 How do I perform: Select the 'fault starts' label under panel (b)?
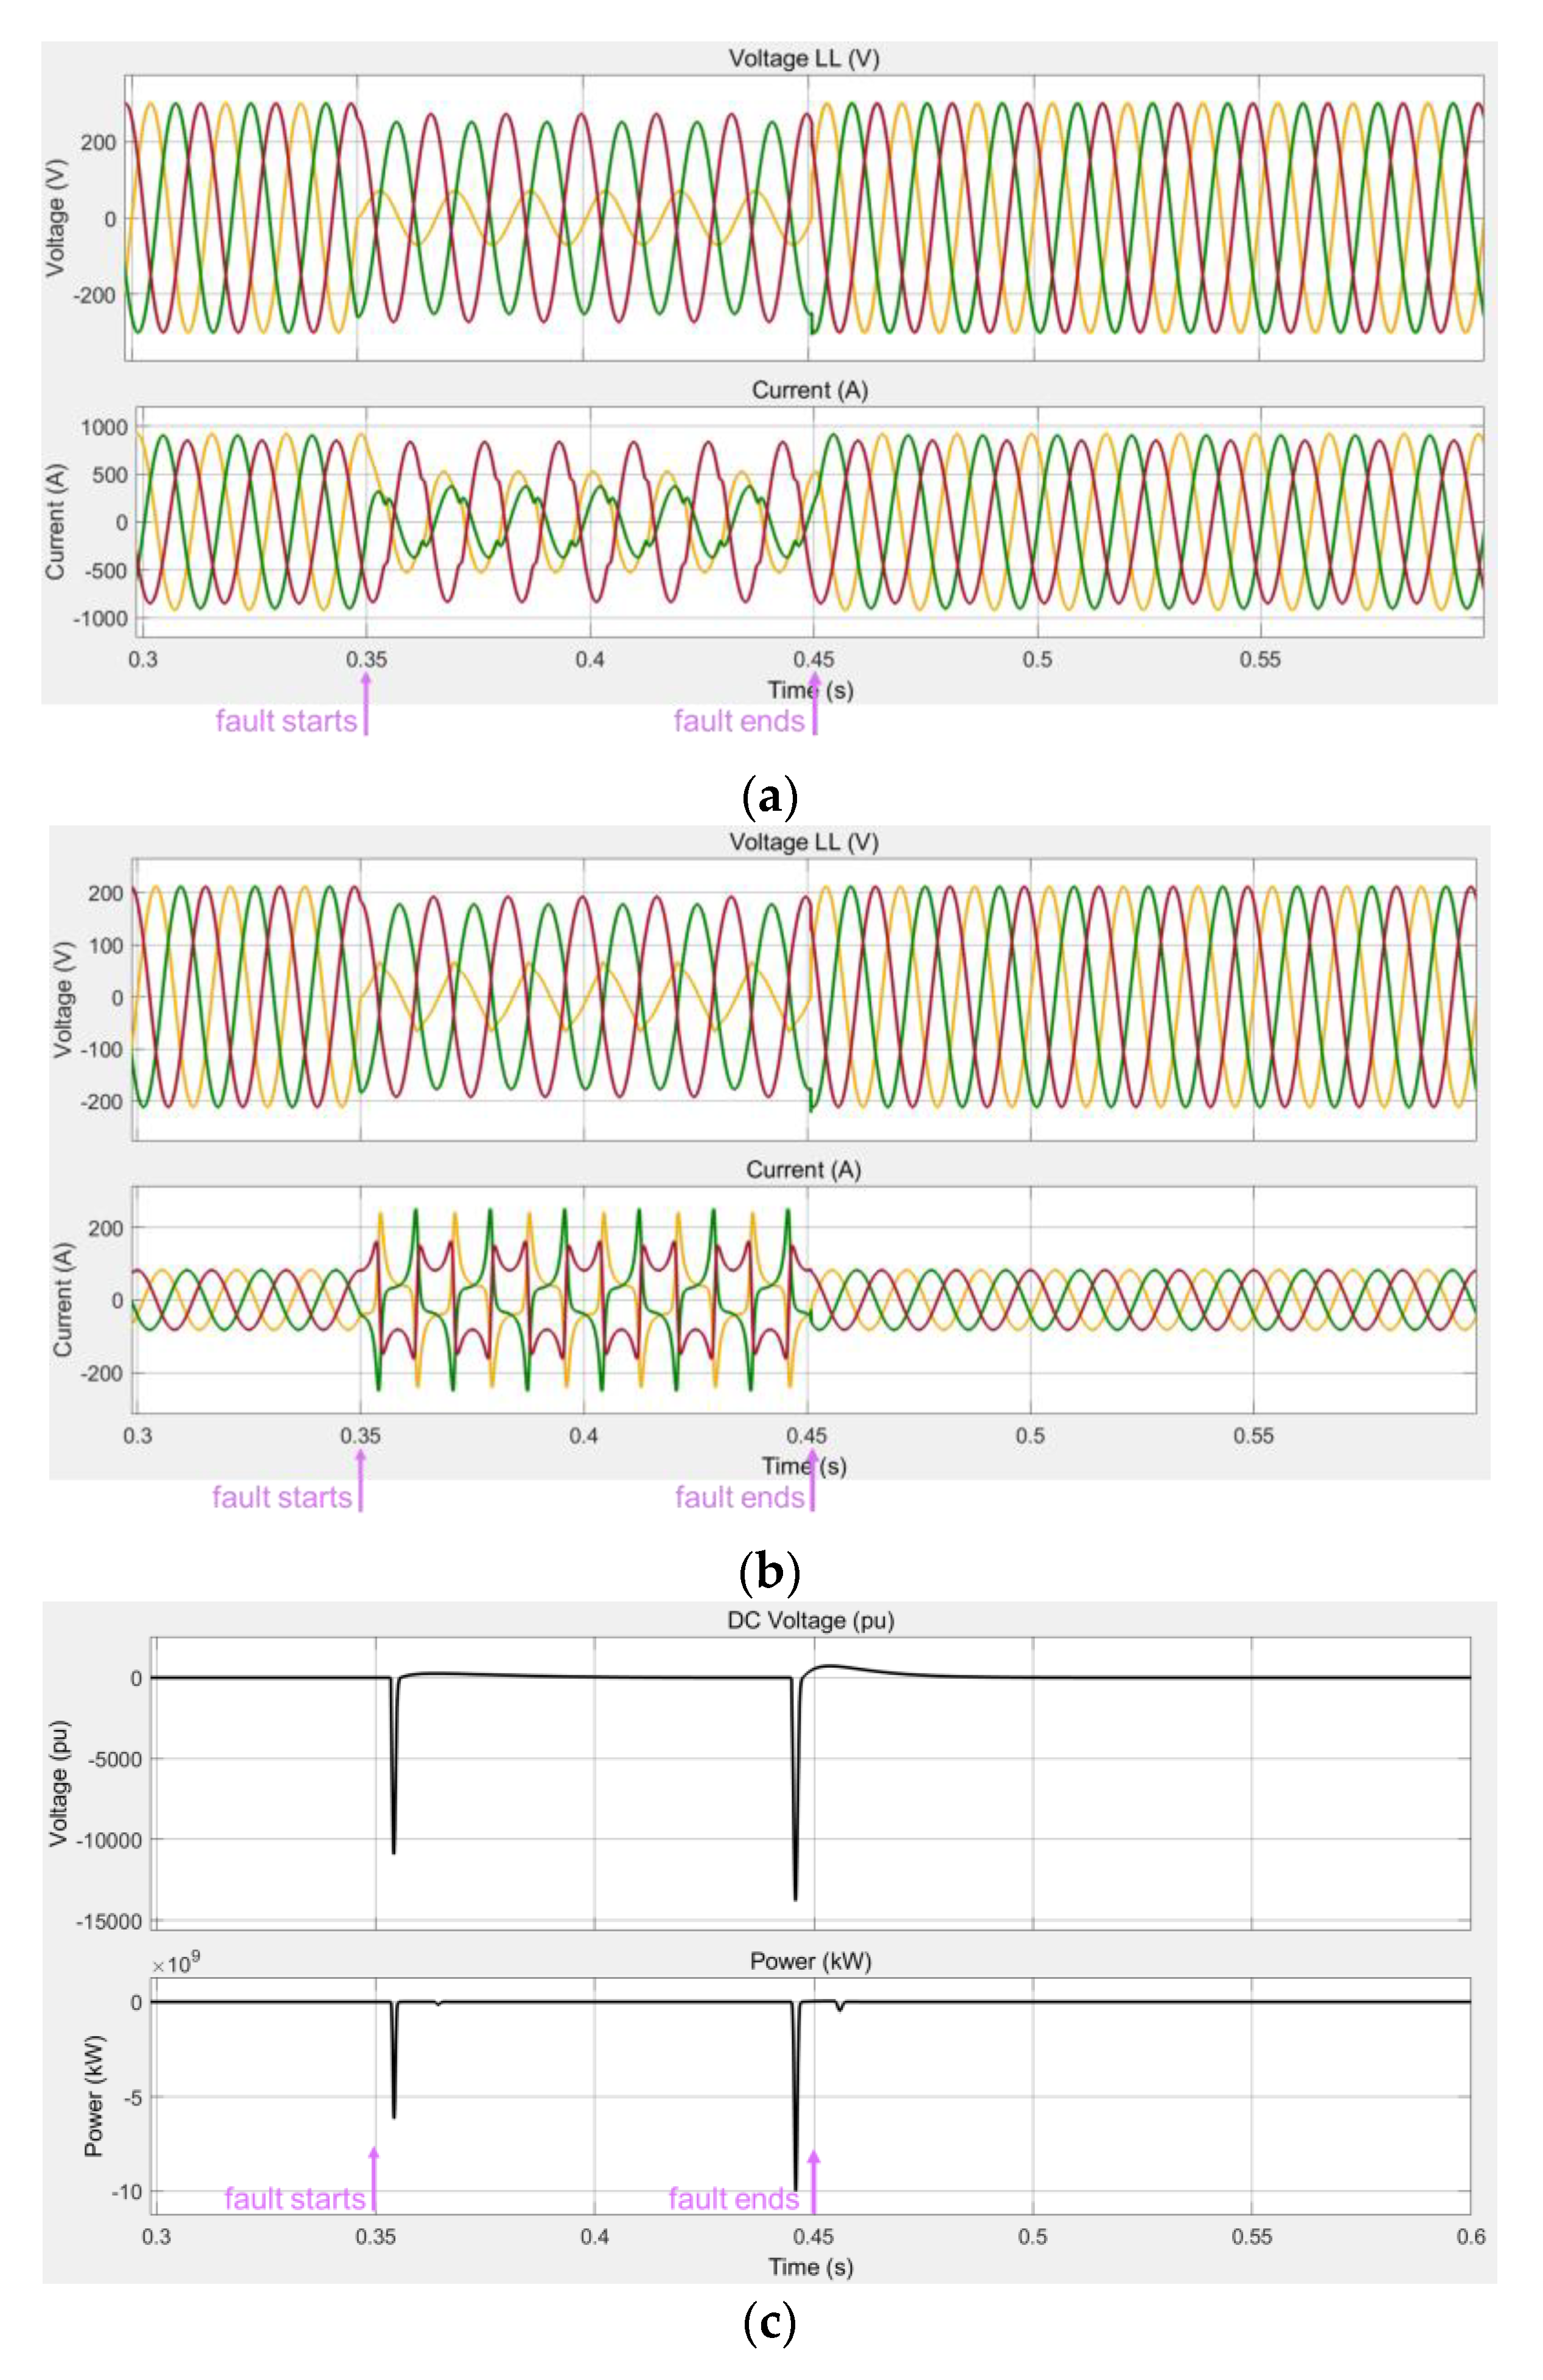[x=282, y=1497]
